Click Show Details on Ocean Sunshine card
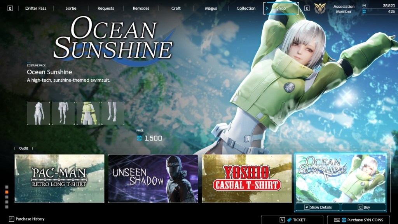398x224 pixels. [318, 207]
